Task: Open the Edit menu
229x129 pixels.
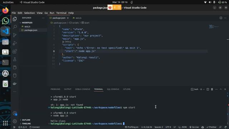Action: click(x=20, y=13)
